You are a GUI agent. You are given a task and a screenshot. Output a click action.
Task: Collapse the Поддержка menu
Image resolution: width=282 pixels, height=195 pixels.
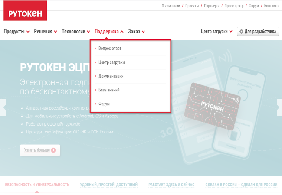[109, 32]
